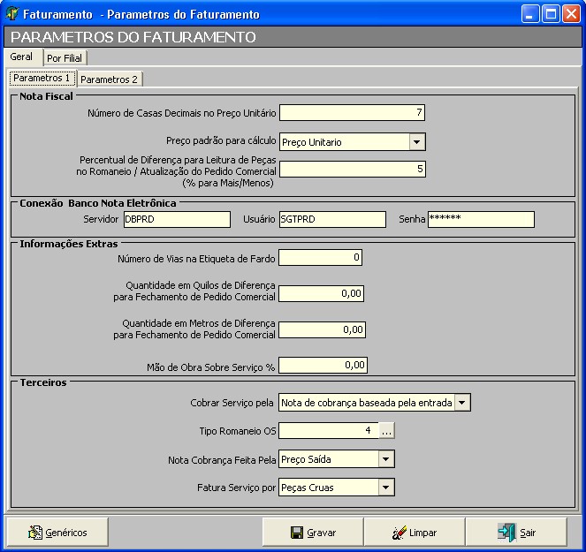
Task: Expand the Preço padrão para cálculo dropdown
Action: coord(417,142)
